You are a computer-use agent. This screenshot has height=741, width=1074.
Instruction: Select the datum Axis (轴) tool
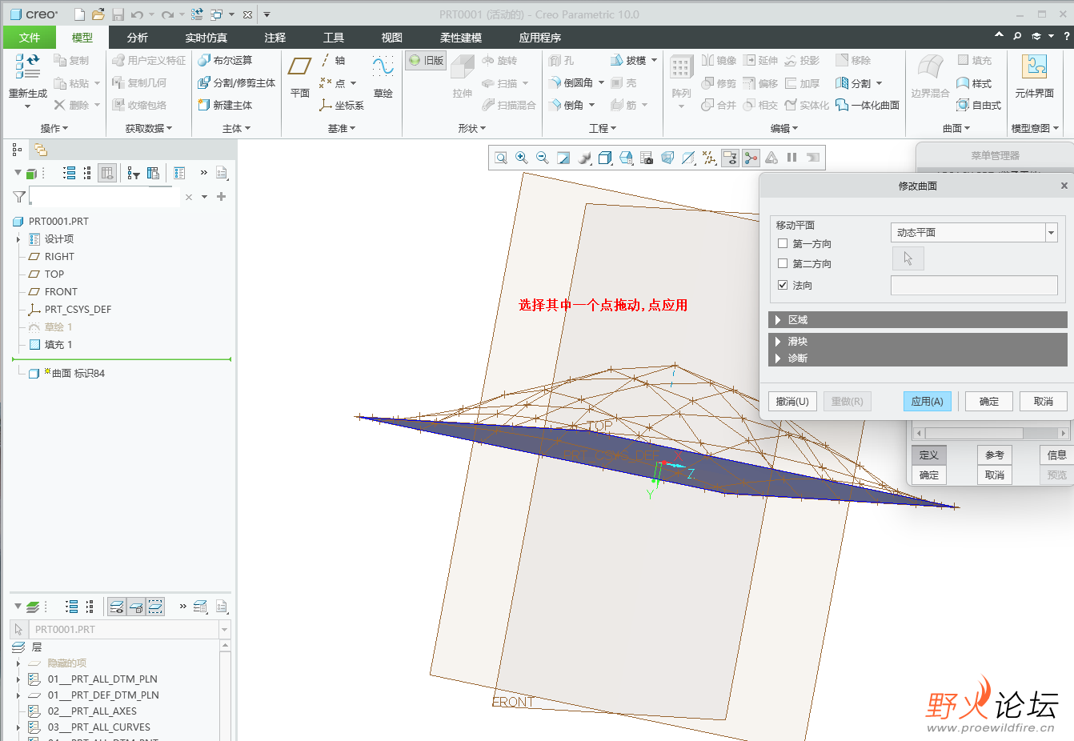(x=333, y=60)
